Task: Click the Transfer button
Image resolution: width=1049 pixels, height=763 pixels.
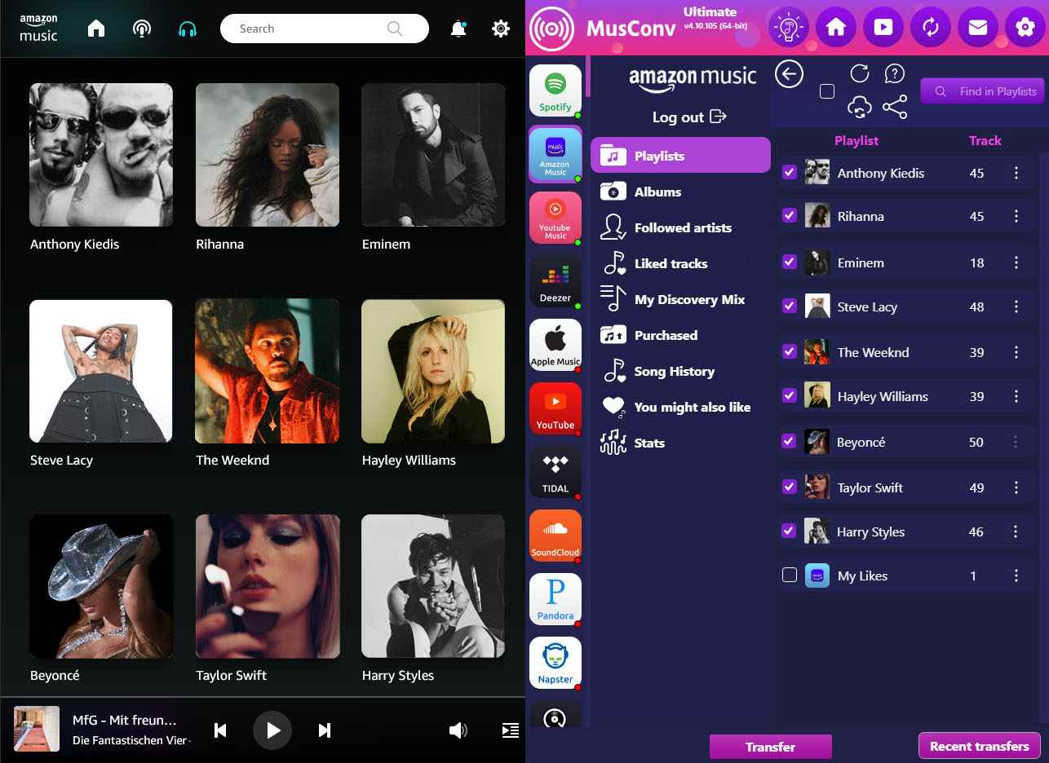Action: point(770,747)
